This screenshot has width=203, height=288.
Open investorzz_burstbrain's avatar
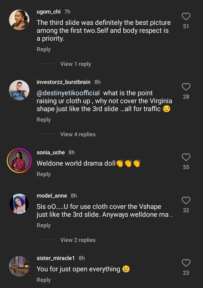[19, 90]
